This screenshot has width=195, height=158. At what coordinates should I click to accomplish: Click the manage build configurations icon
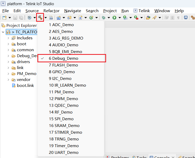click(29, 18)
